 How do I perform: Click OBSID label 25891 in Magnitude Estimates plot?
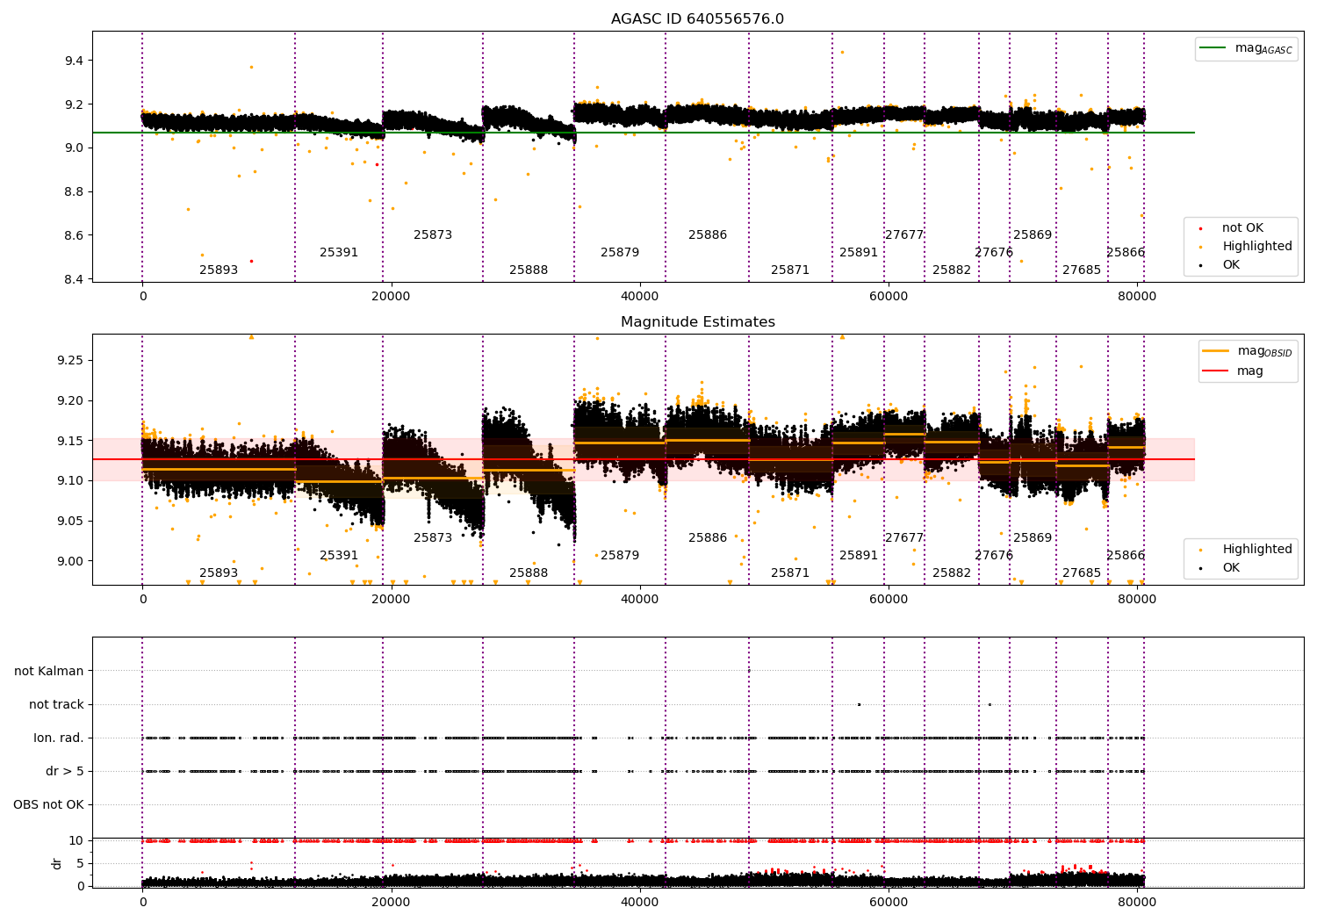[x=859, y=556]
